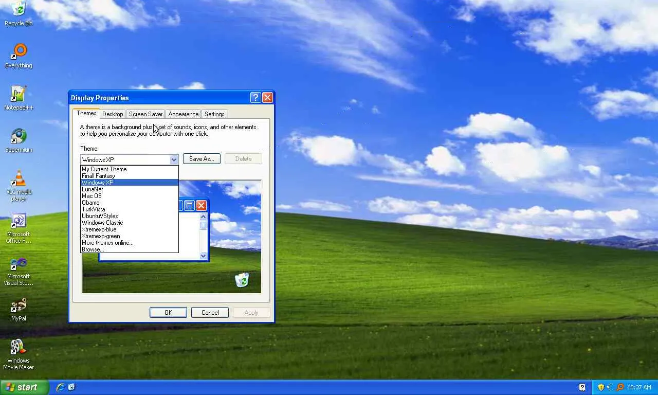Click the Display Properties help question-mark button
Screen dimensions: 658x395
pos(255,98)
